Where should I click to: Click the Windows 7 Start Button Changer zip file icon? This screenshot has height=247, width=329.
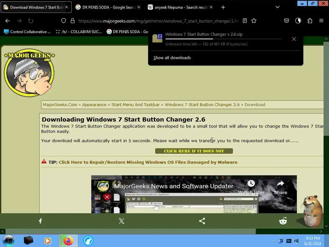tap(157, 38)
